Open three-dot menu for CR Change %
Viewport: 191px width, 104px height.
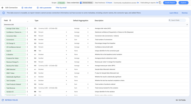coord(27,43)
